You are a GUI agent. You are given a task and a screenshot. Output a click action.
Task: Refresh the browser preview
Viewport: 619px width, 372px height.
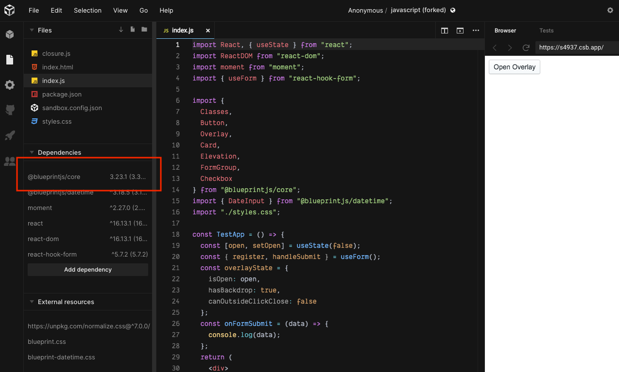(526, 48)
